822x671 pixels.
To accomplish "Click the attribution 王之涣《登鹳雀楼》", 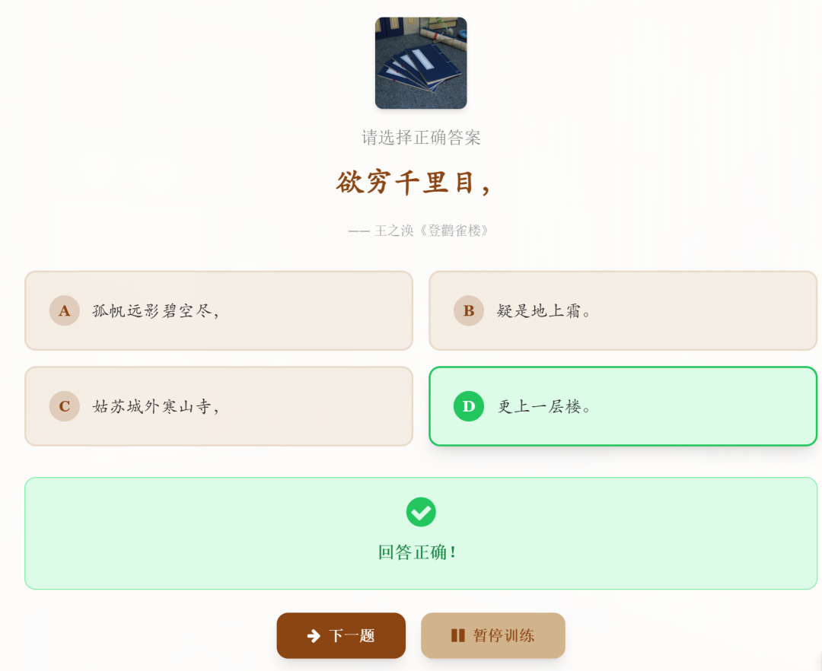I will [x=420, y=230].
